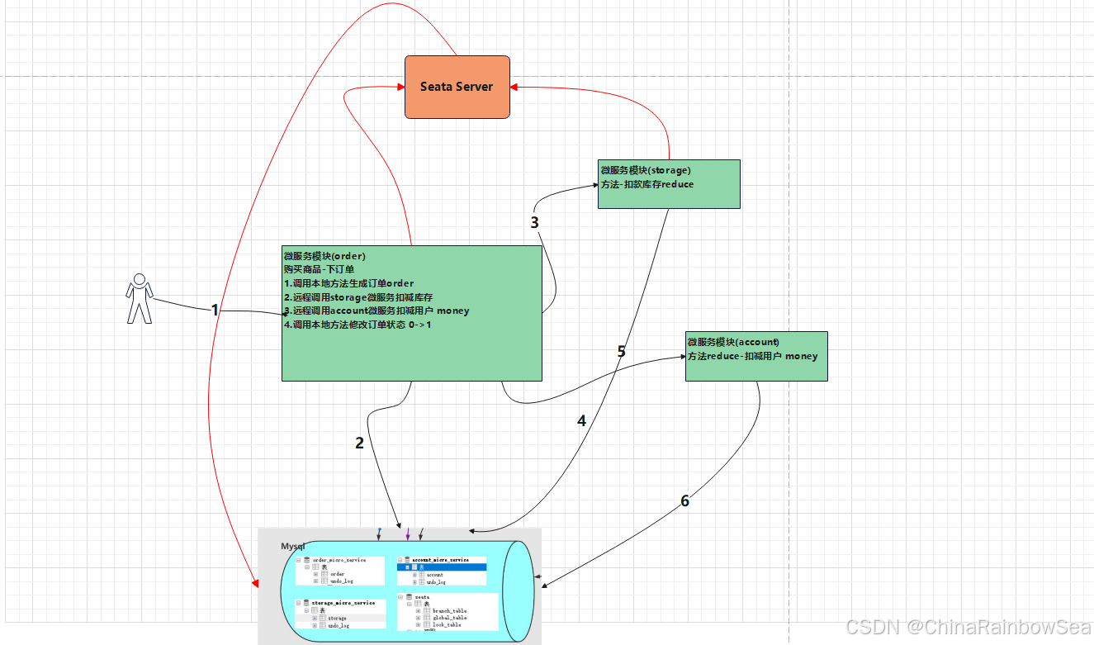This screenshot has width=1094, height=645.
Task: Click the undo_log table icon under order_micro_service
Action: [324, 581]
